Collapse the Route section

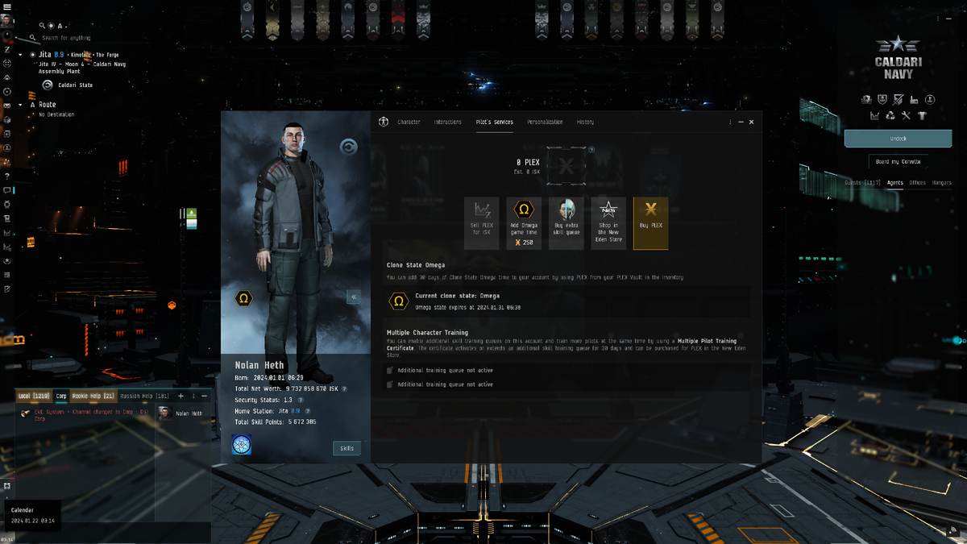21,105
